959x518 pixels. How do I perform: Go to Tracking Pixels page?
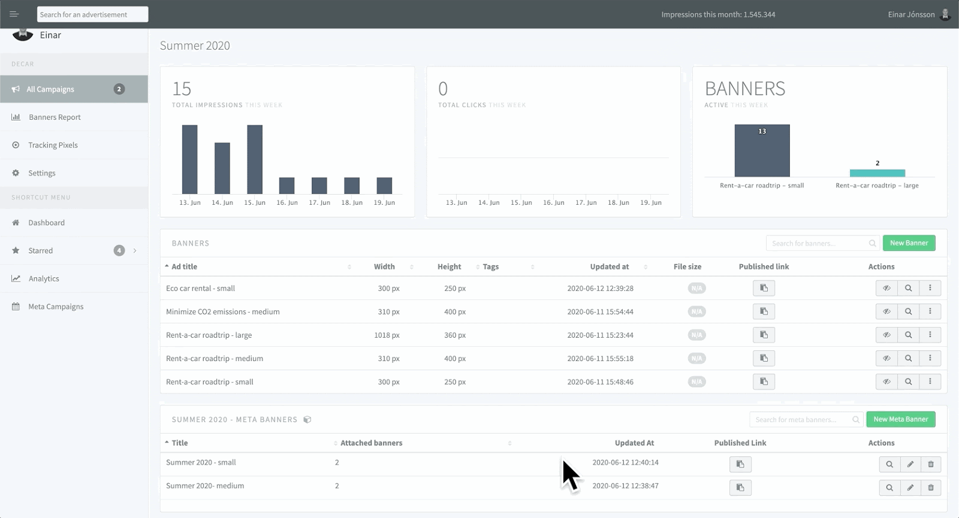[53, 145]
